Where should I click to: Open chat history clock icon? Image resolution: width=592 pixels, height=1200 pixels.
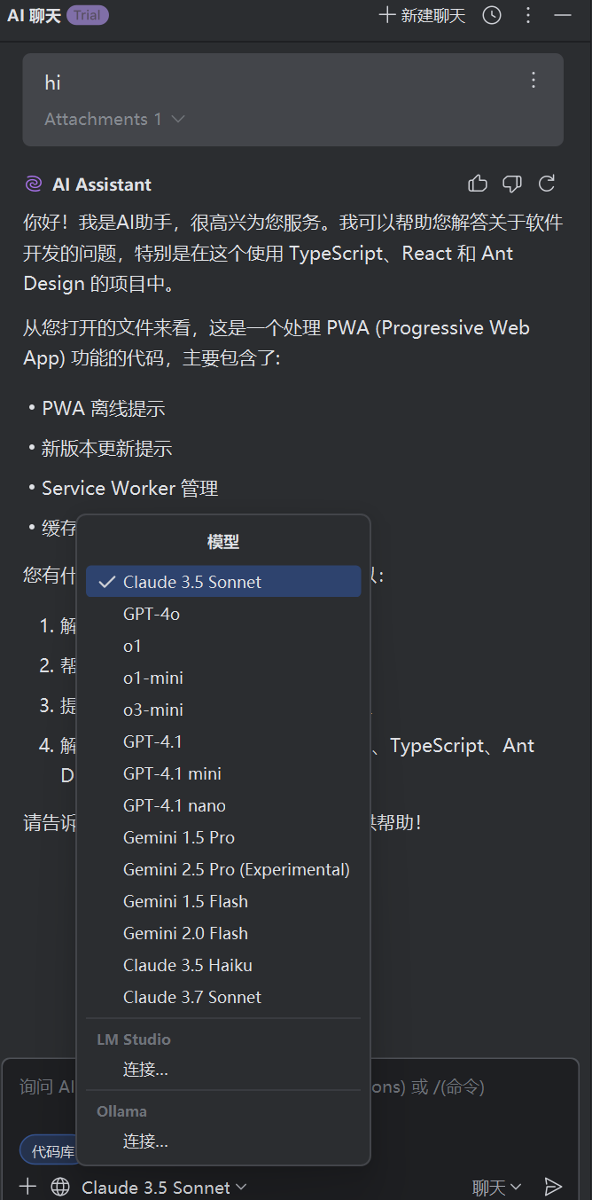click(492, 15)
